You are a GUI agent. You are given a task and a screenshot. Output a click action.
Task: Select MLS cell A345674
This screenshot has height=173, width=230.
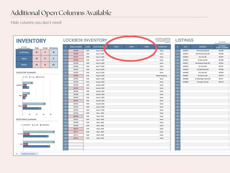click(x=186, y=54)
